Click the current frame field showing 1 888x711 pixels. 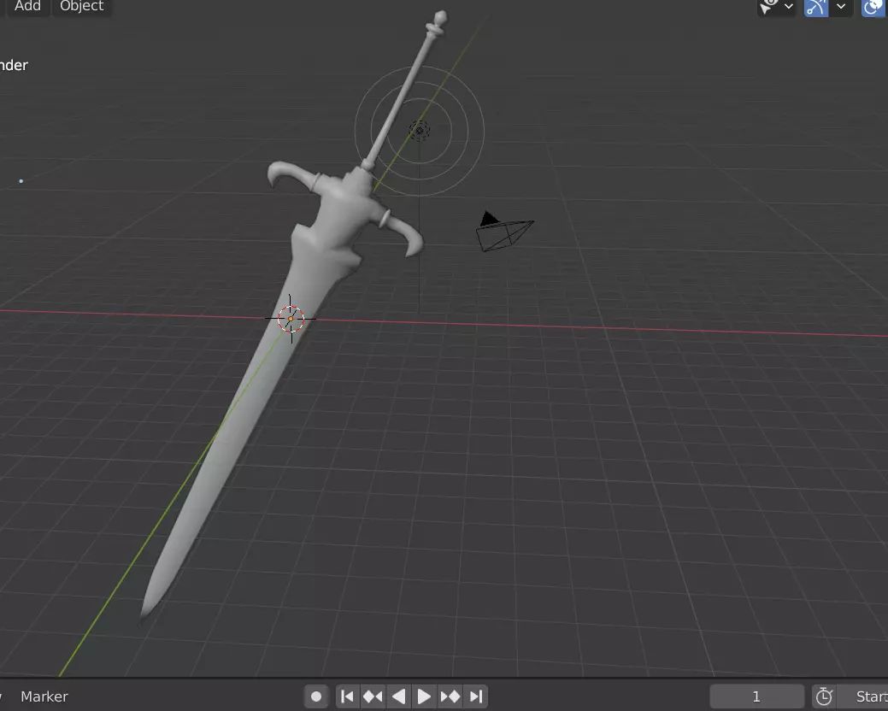pyautogui.click(x=756, y=696)
